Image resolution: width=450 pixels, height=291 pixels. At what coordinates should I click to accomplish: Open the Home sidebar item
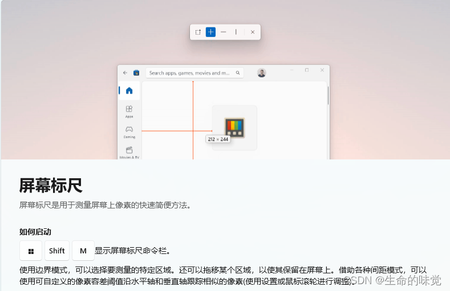[129, 91]
